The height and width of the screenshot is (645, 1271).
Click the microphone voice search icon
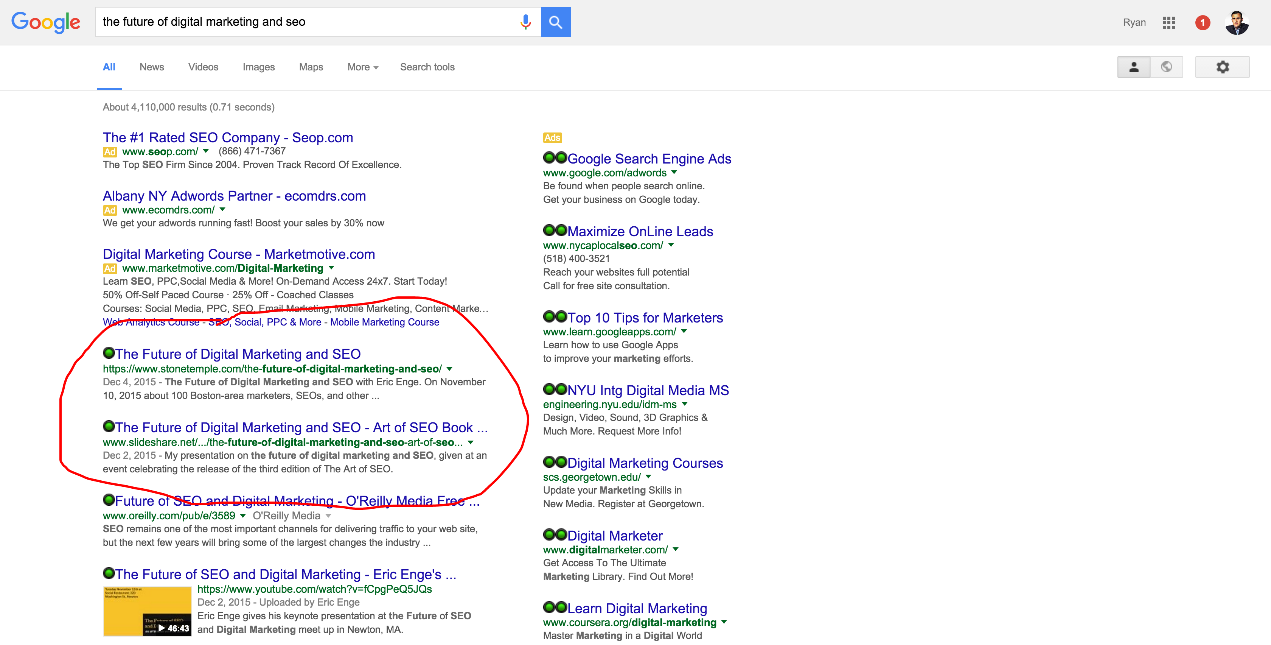point(525,22)
